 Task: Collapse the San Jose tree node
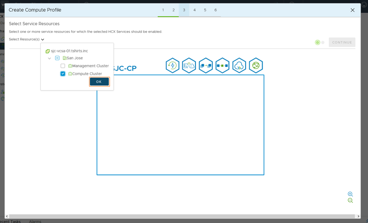tap(49, 58)
